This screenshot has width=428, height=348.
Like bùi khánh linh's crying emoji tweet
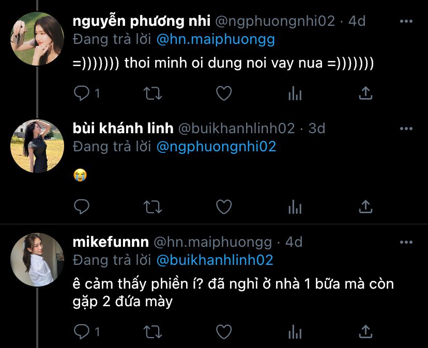[224, 207]
